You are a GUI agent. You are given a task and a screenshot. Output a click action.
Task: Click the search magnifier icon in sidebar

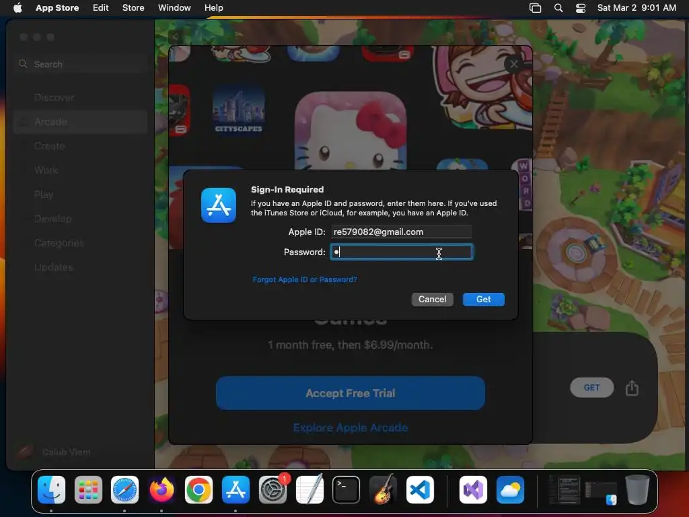(x=23, y=64)
